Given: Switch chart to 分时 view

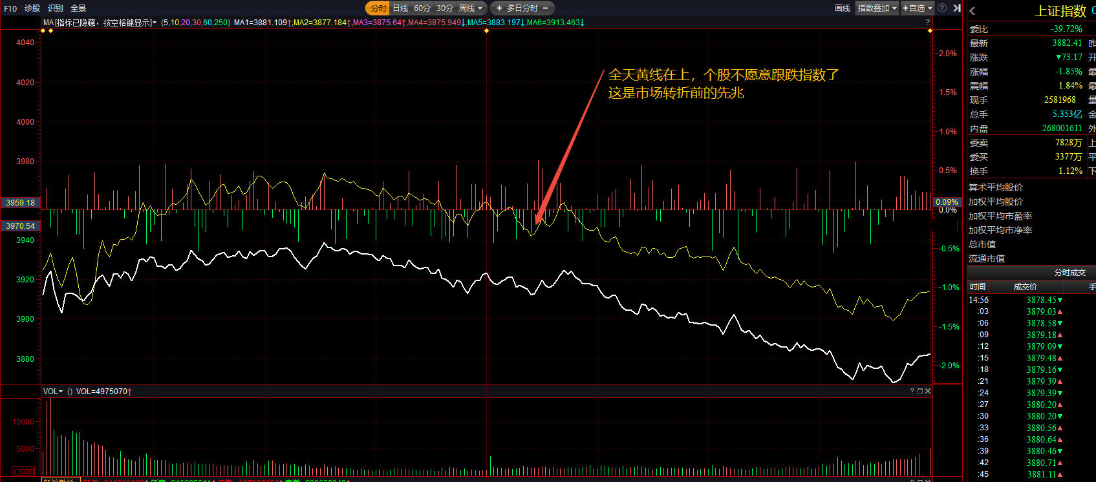Looking at the screenshot, I should (378, 8).
